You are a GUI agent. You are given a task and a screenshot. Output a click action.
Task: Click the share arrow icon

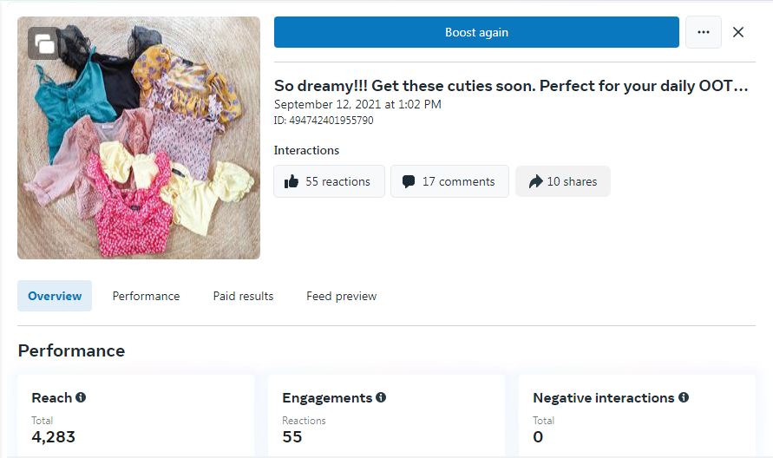pyautogui.click(x=535, y=181)
